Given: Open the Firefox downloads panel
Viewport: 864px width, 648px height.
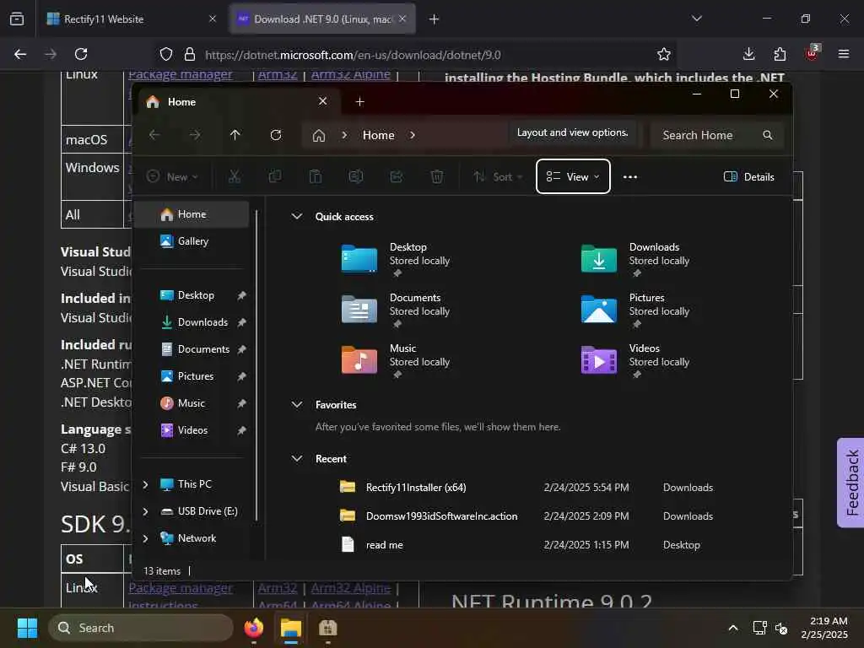Looking at the screenshot, I should click(x=749, y=54).
